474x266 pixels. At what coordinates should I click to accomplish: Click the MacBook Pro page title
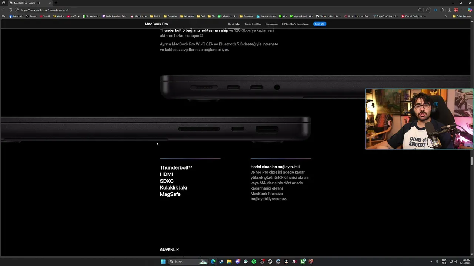pyautogui.click(x=156, y=24)
